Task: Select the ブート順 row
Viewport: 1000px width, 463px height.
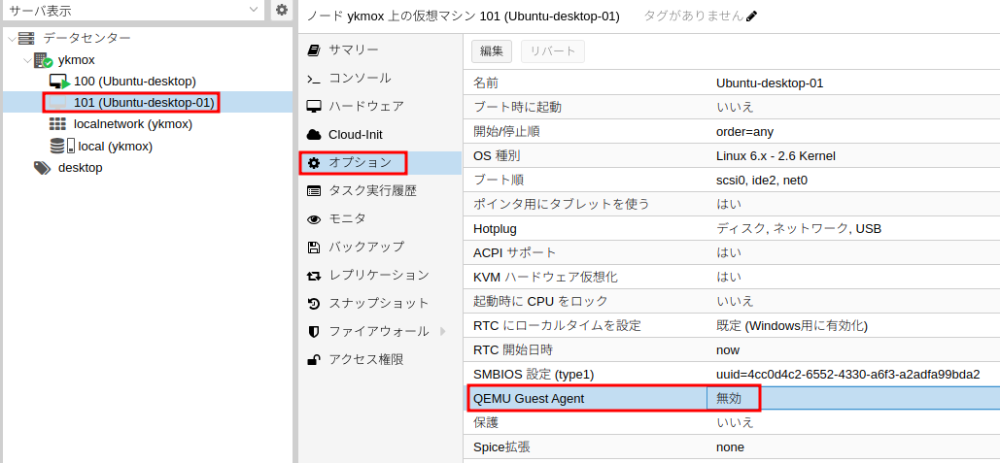Action: 732,180
